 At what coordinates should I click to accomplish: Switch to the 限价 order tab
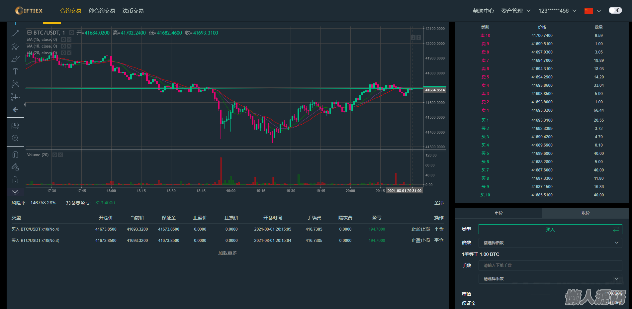tap(586, 213)
